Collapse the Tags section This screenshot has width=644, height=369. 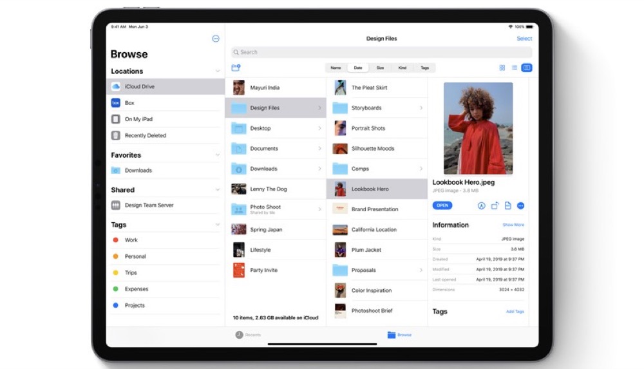coord(217,225)
